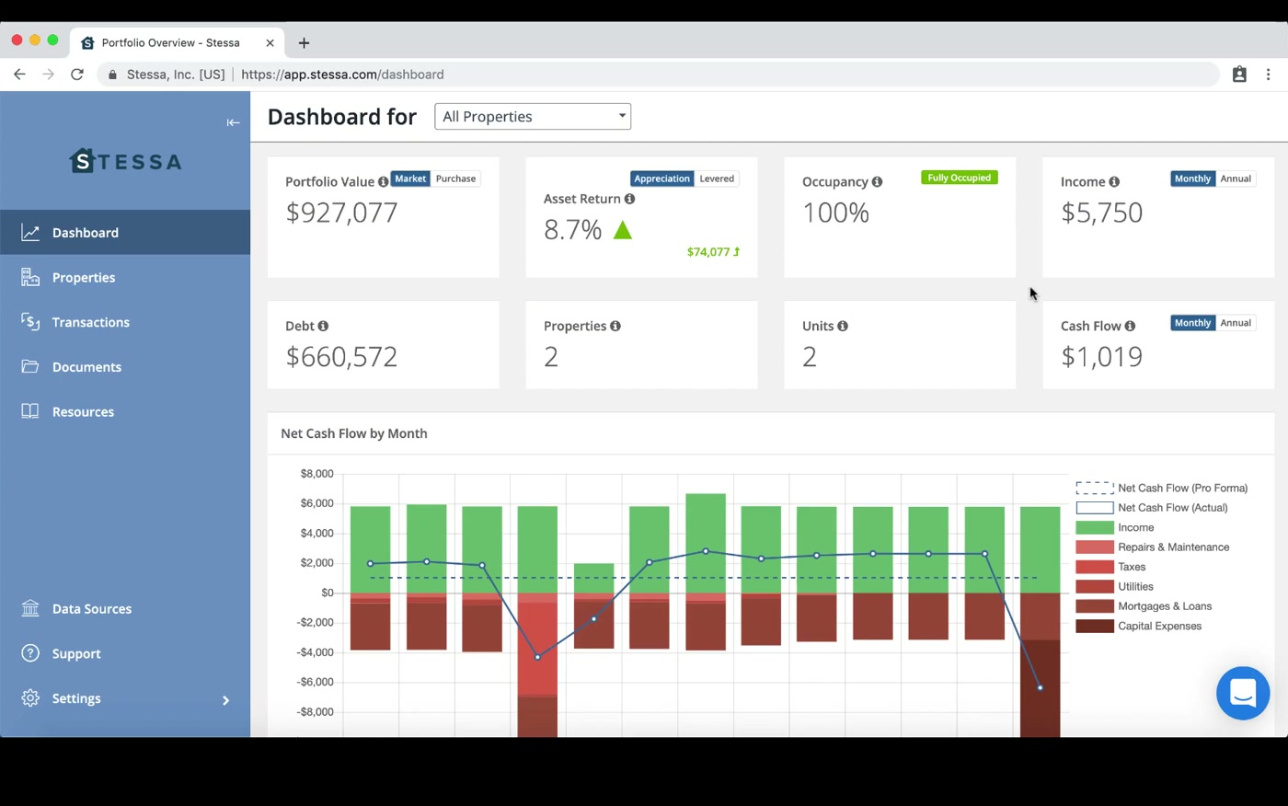The width and height of the screenshot is (1288, 806).
Task: Open the chat support bubble
Action: (x=1243, y=693)
